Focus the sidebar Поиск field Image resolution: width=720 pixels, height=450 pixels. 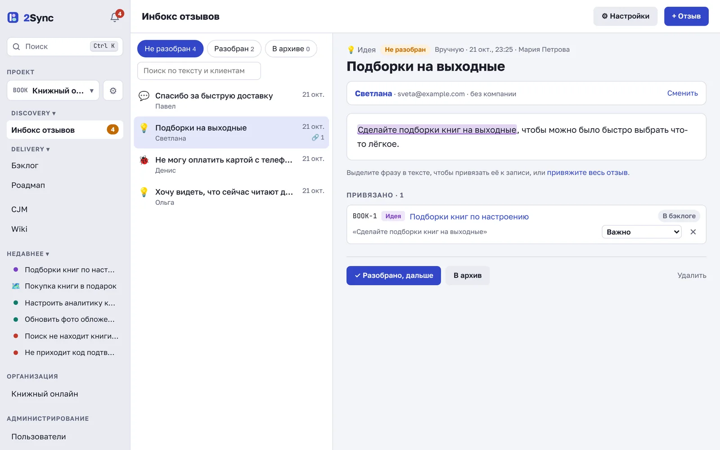(x=65, y=47)
